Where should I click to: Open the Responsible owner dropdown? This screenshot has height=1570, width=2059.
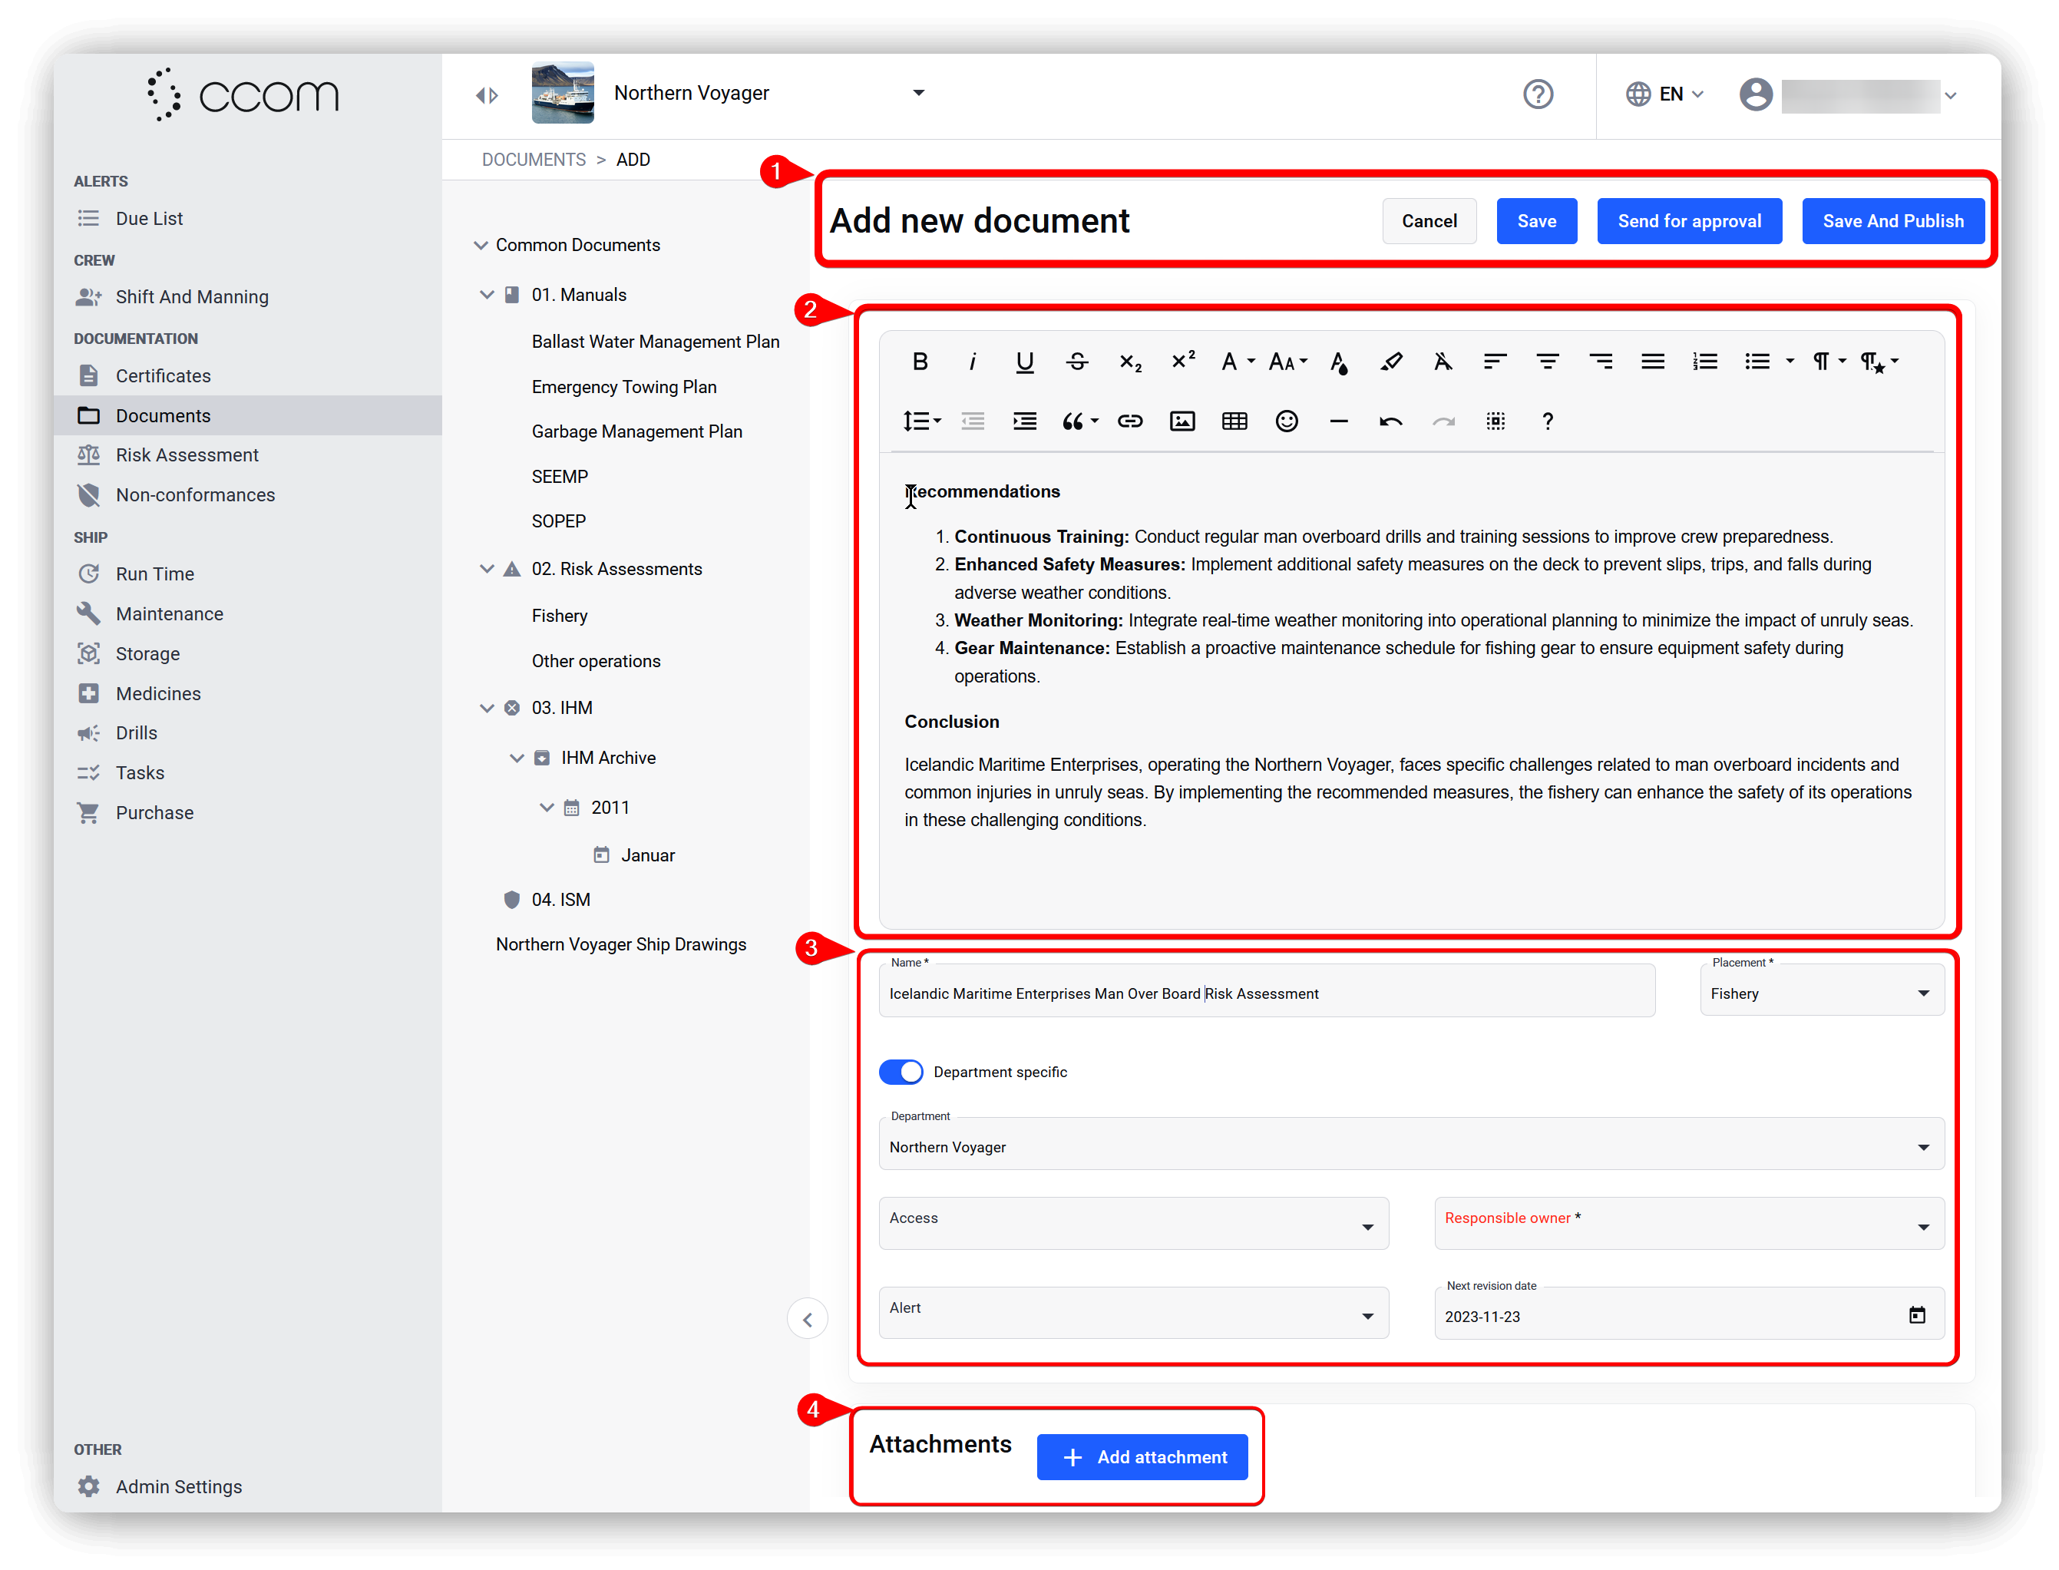[x=1688, y=1223]
